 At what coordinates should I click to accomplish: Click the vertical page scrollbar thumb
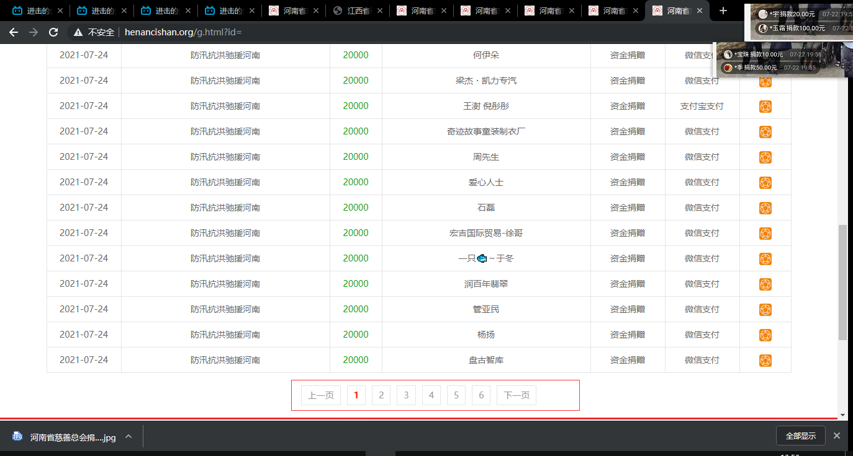pyautogui.click(x=842, y=282)
